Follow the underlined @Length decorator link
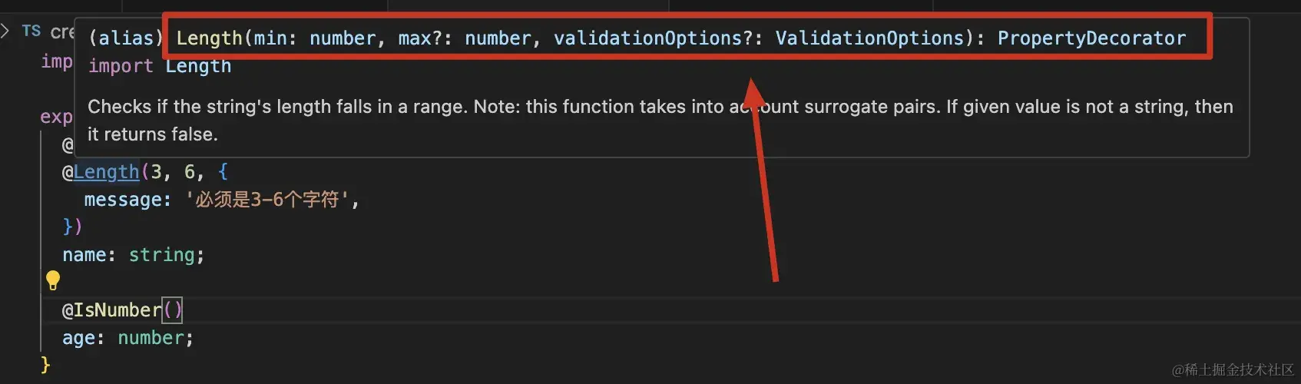This screenshot has width=1301, height=384. pyautogui.click(x=107, y=171)
